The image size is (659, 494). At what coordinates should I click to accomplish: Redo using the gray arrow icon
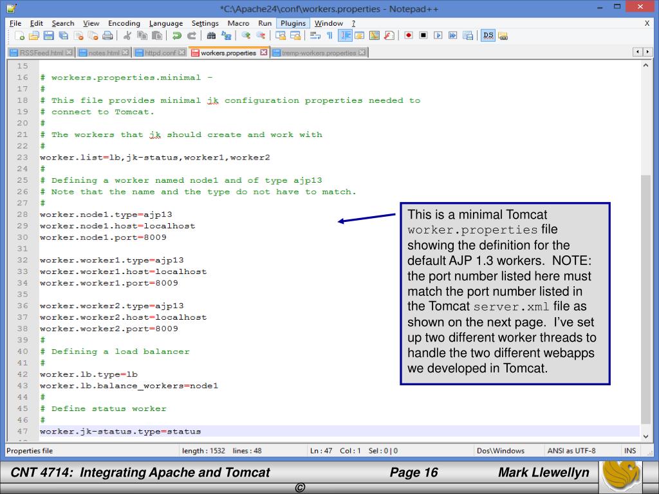(191, 36)
